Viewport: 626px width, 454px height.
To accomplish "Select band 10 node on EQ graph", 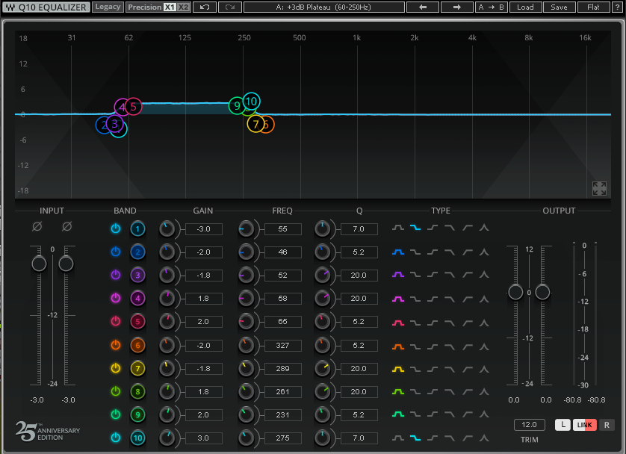I will (x=251, y=102).
